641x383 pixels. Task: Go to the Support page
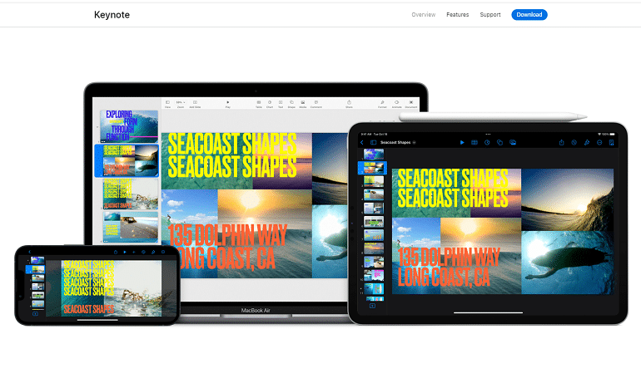coord(490,15)
